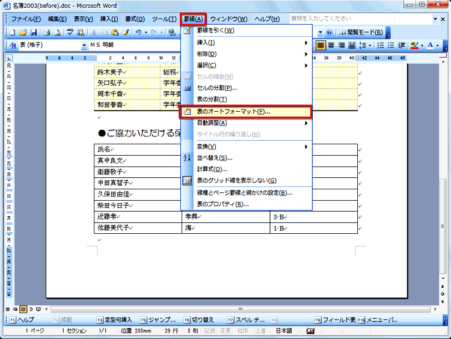Apply the font color A
The height and width of the screenshot is (339, 451).
[x=430, y=46]
